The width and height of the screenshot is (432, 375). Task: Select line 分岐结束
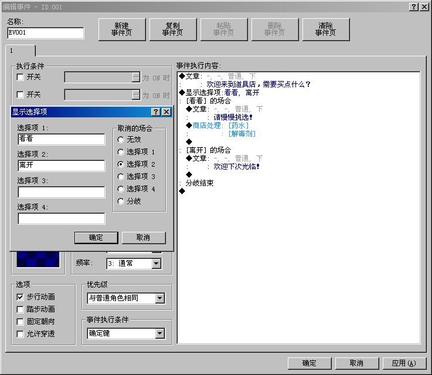pos(199,183)
